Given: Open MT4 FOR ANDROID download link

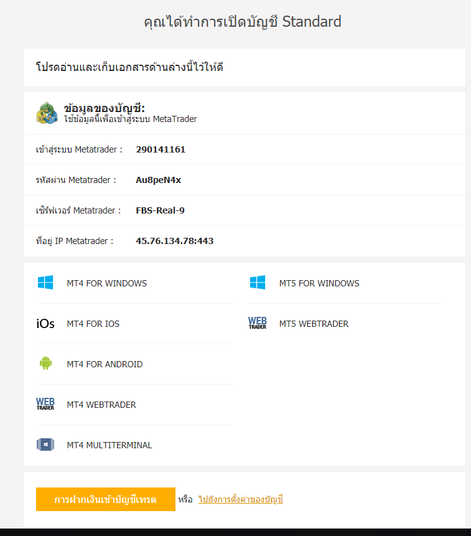Looking at the screenshot, I should pos(105,364).
